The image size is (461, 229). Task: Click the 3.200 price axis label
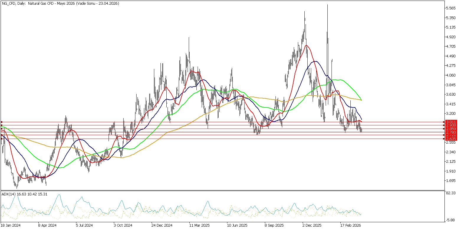[x=451, y=113]
